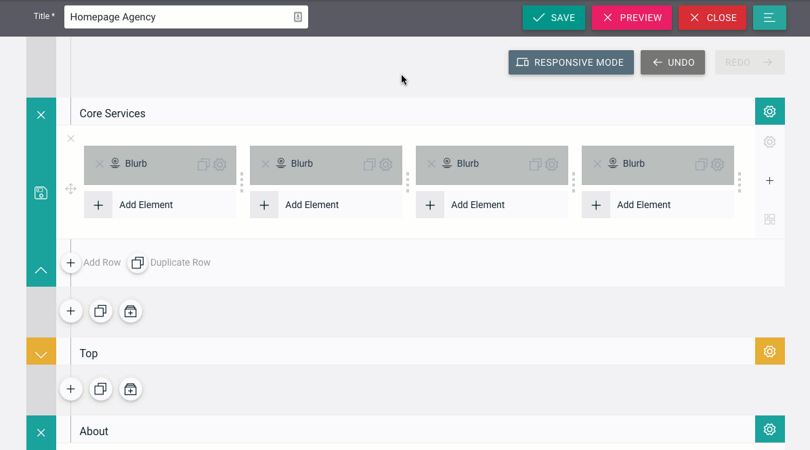Image resolution: width=810 pixels, height=450 pixels.
Task: Change the row column structure via grid icon
Action: click(769, 219)
